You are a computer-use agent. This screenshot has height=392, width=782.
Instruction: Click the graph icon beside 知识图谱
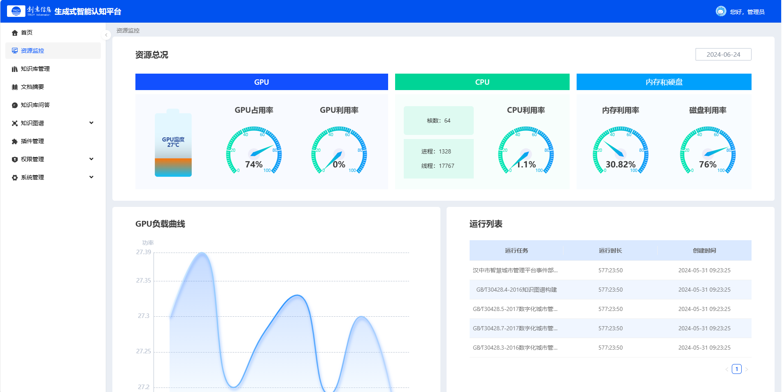(15, 123)
